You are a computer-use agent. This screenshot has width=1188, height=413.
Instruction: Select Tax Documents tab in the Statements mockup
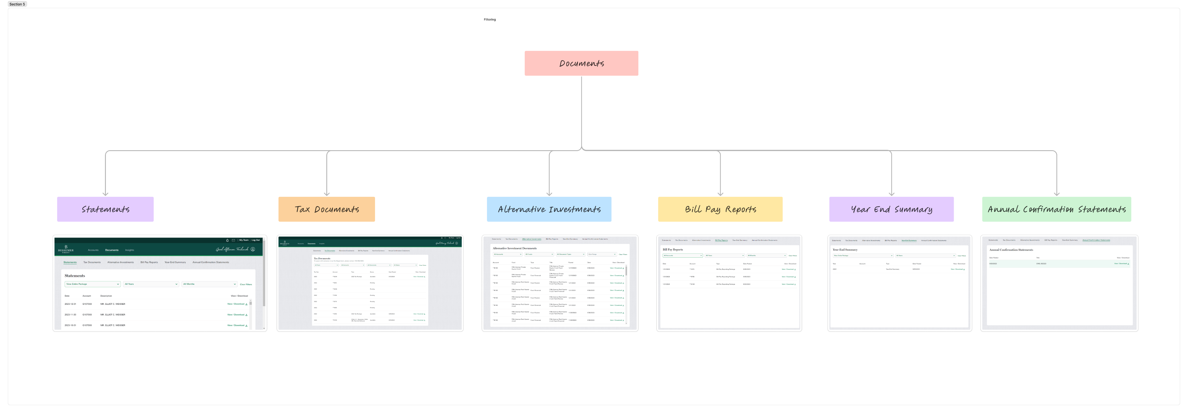pyautogui.click(x=92, y=263)
